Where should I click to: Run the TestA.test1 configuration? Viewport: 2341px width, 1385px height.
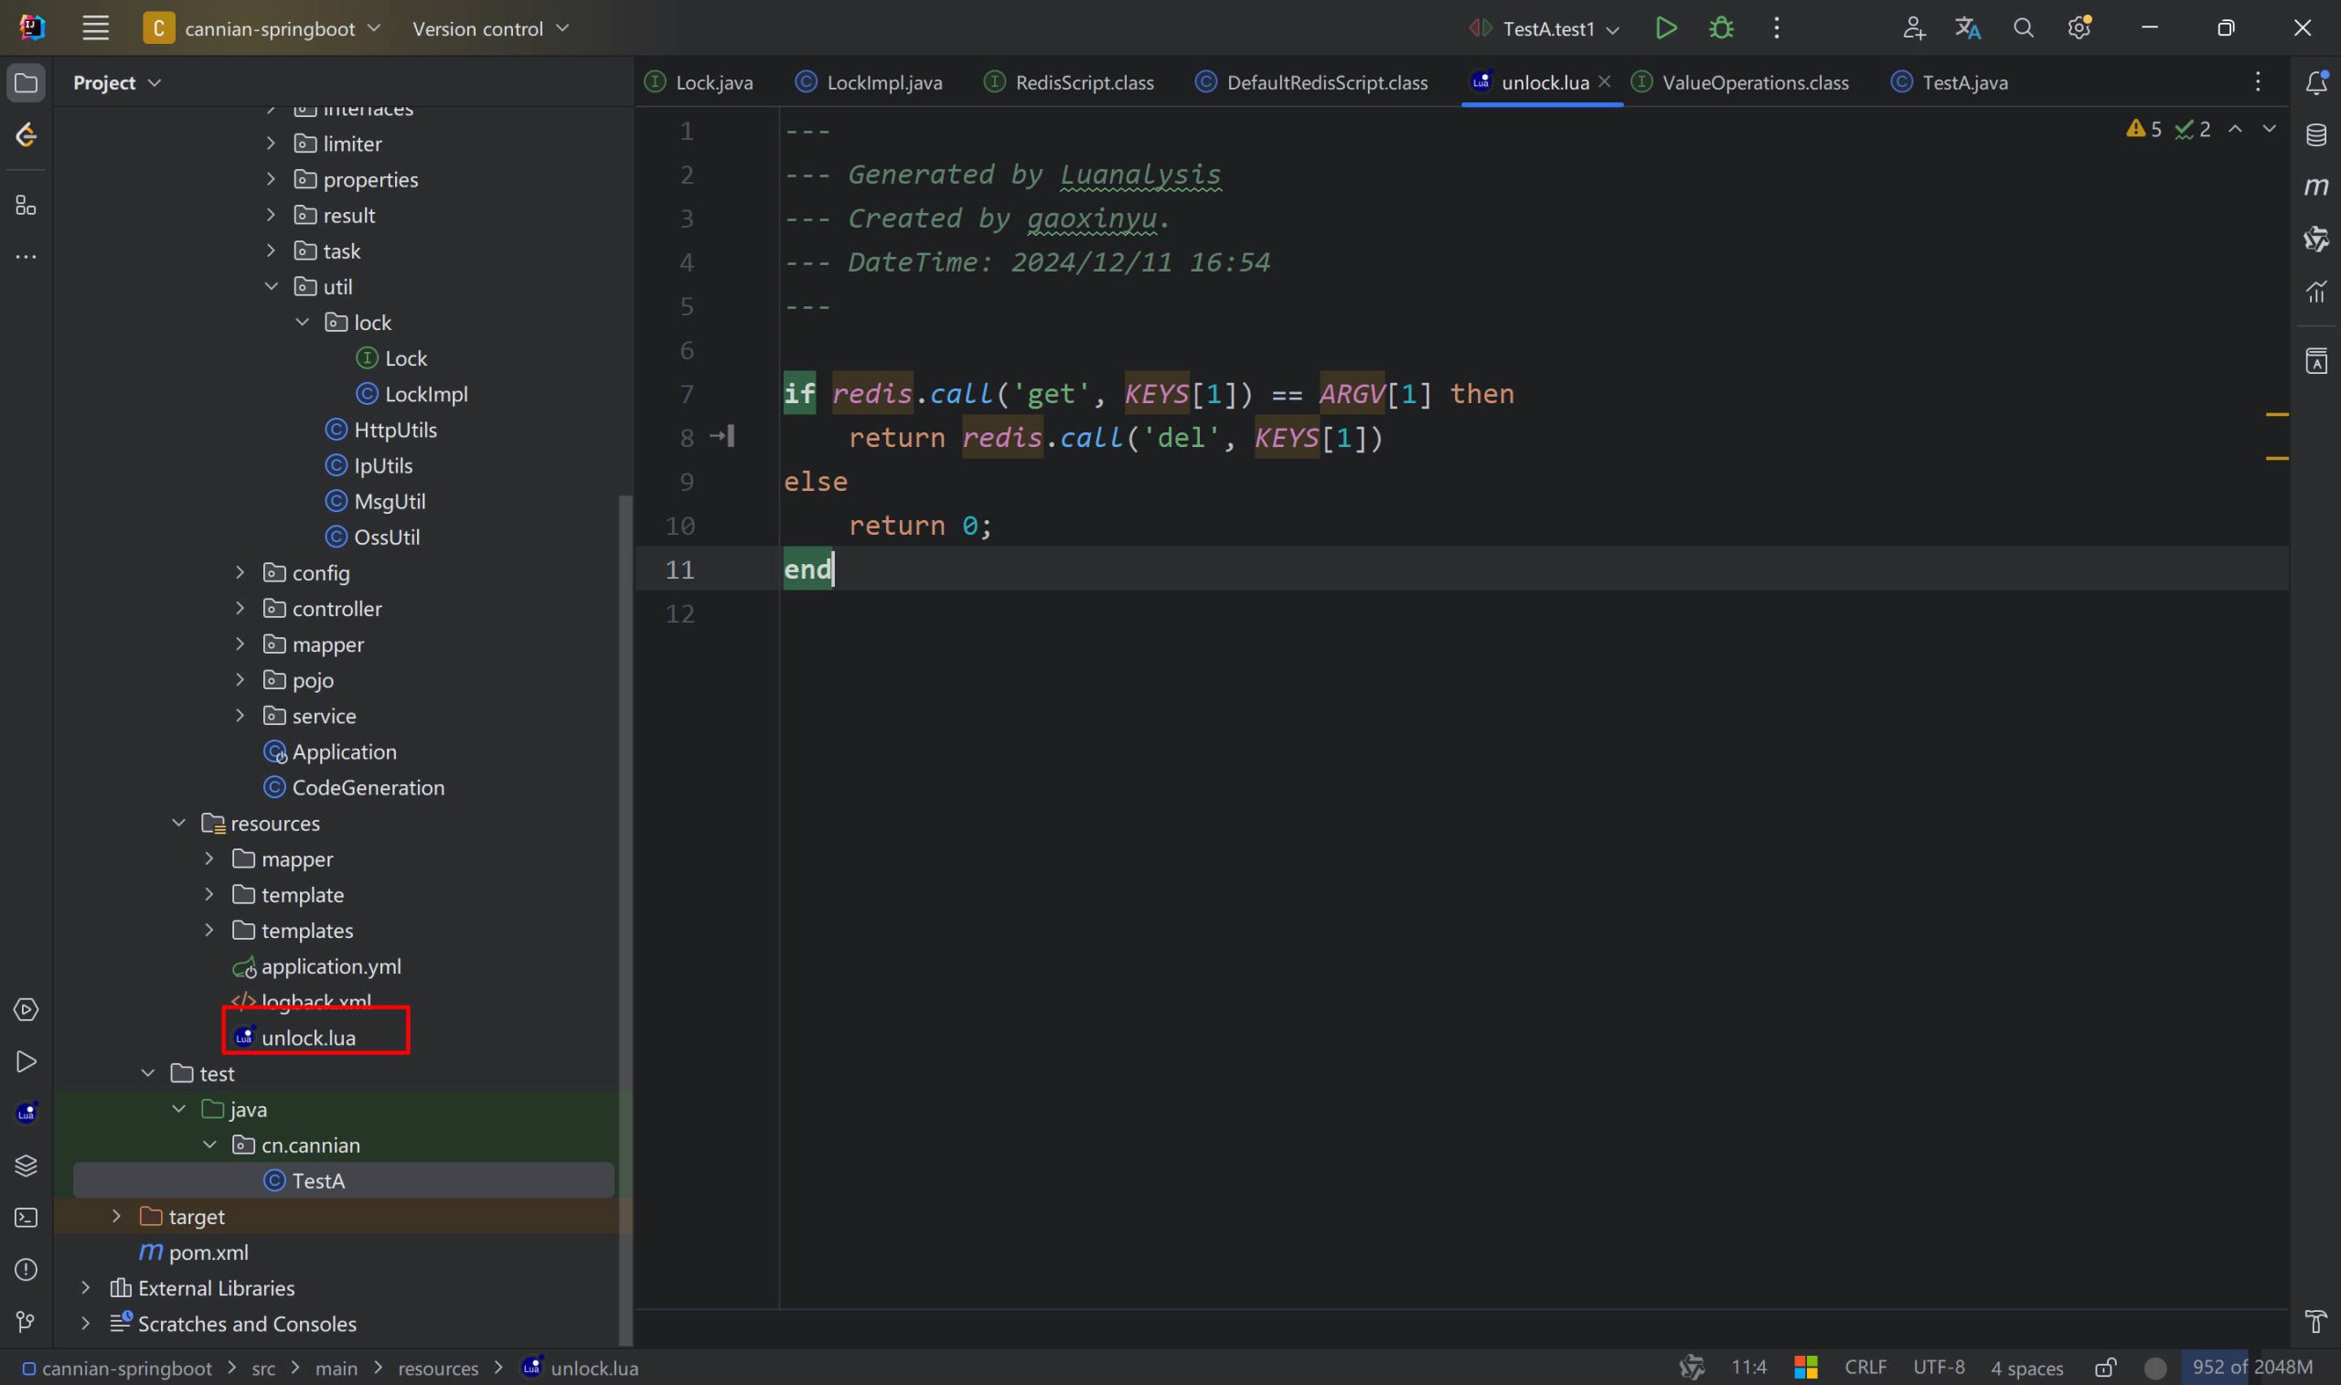pos(1666,28)
